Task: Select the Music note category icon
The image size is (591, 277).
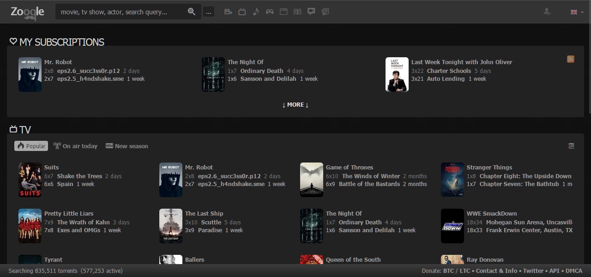Action: pos(256,12)
